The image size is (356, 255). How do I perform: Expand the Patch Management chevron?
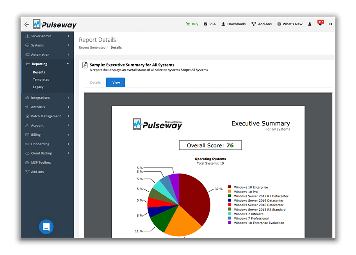(x=68, y=116)
